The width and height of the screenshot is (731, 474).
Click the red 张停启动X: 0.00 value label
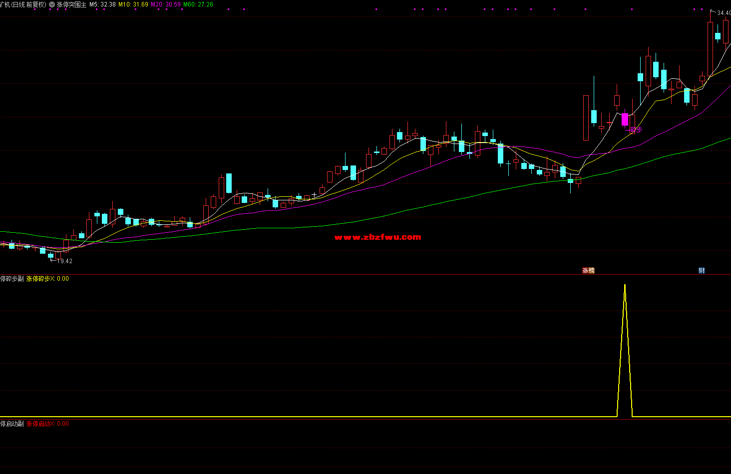pyautogui.click(x=47, y=424)
